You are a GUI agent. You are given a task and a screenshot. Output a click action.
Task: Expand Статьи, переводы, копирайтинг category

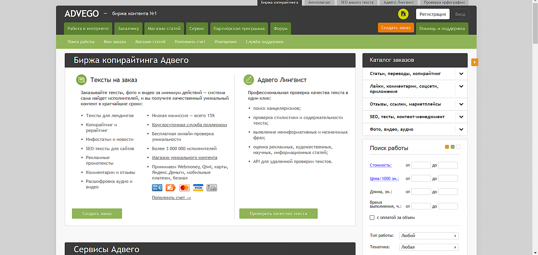461,74
